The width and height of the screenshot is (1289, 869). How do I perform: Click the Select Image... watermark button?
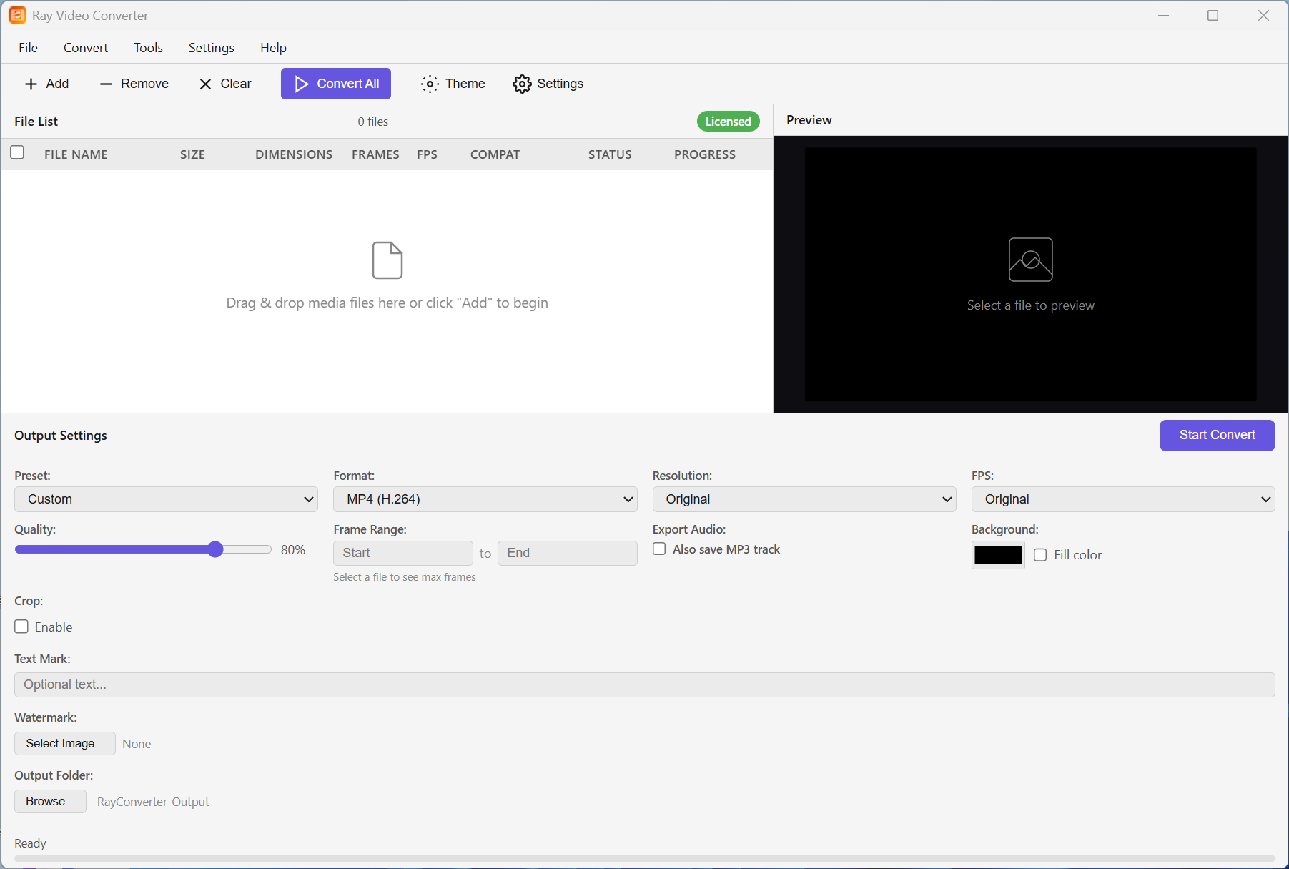pyautogui.click(x=65, y=743)
